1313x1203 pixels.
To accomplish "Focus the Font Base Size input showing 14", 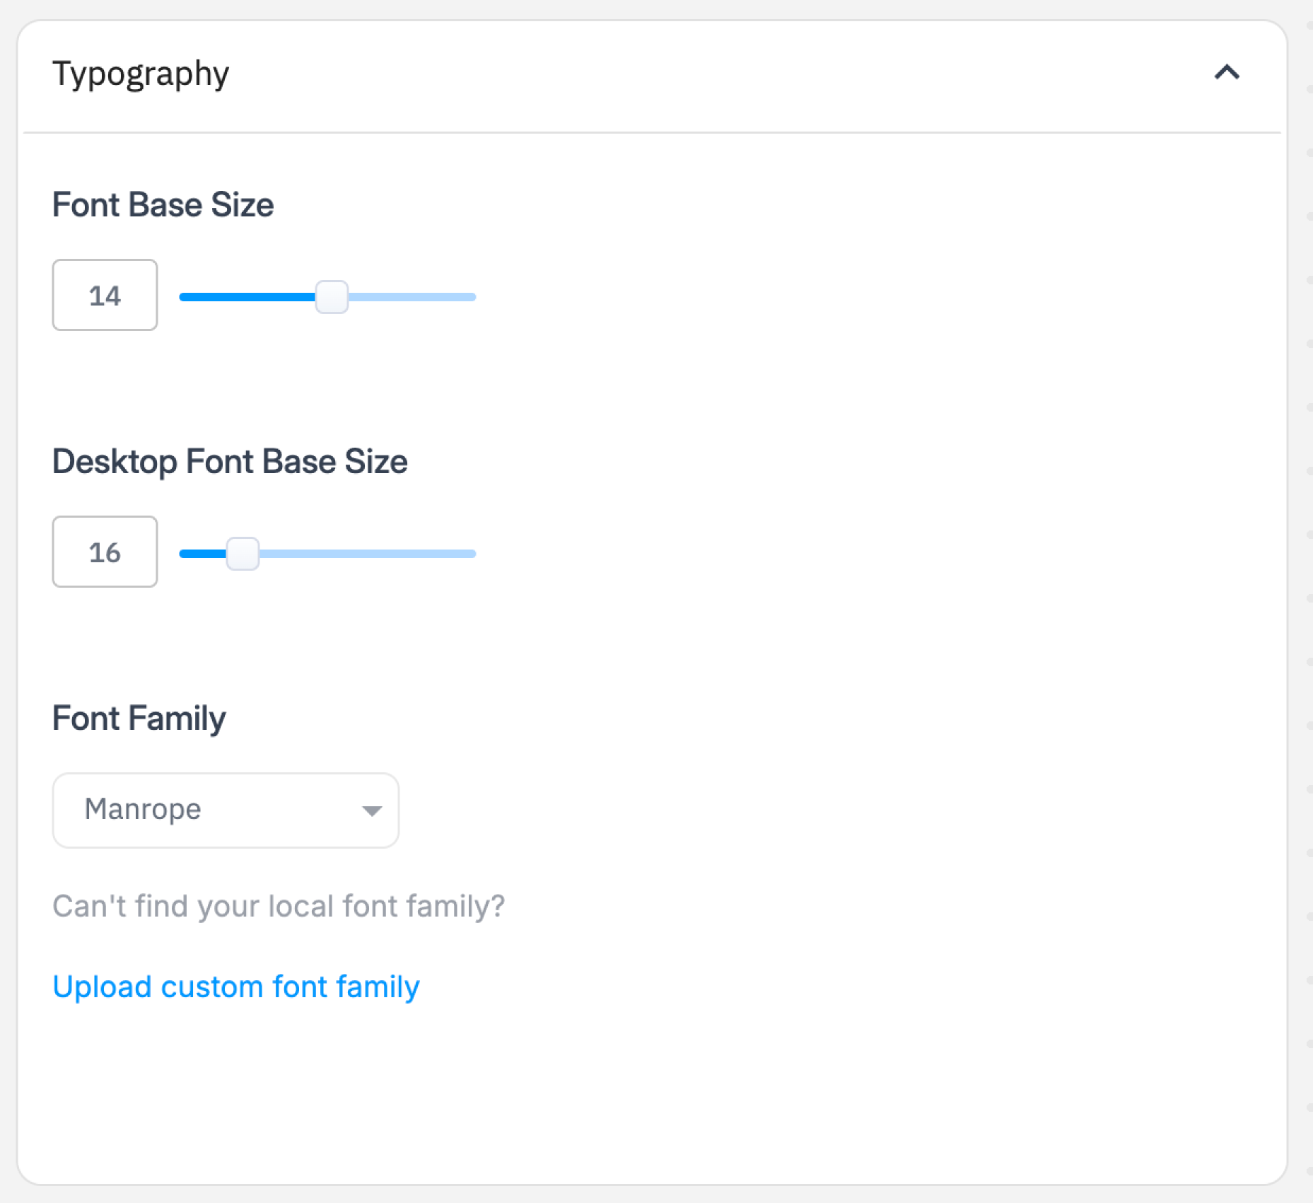I will coord(105,295).
